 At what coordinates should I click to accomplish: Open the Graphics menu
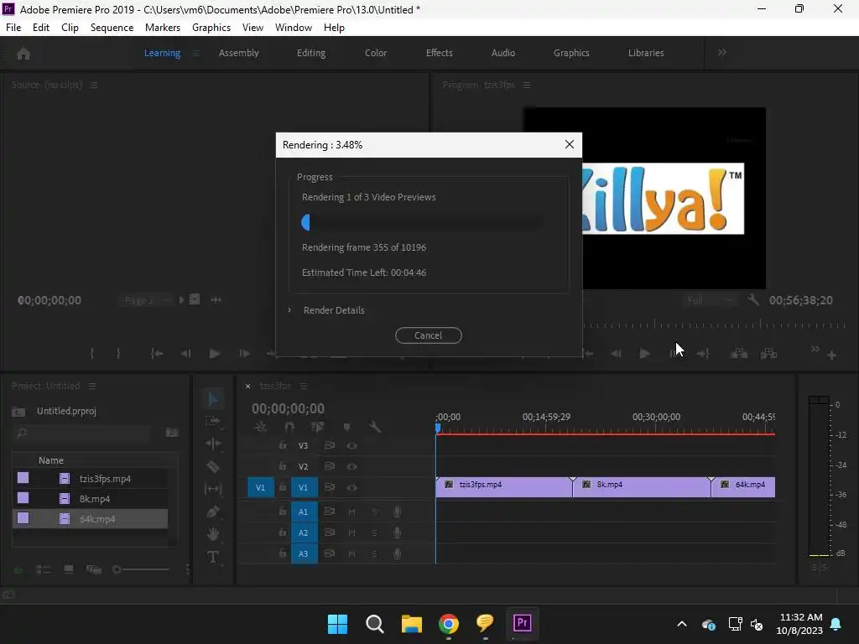[x=211, y=28]
